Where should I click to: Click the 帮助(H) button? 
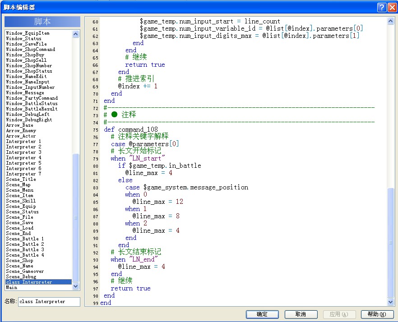377,314
